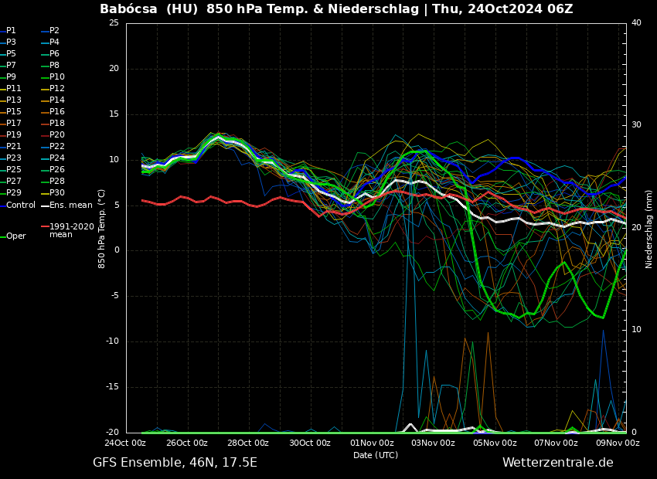Click the 850 hPa Temp. (°C) axis label
Image resolution: width=657 pixels, height=479 pixels.
tap(102, 229)
